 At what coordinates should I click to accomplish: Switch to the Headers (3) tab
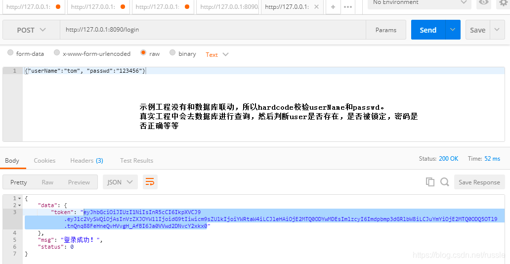[86, 161]
